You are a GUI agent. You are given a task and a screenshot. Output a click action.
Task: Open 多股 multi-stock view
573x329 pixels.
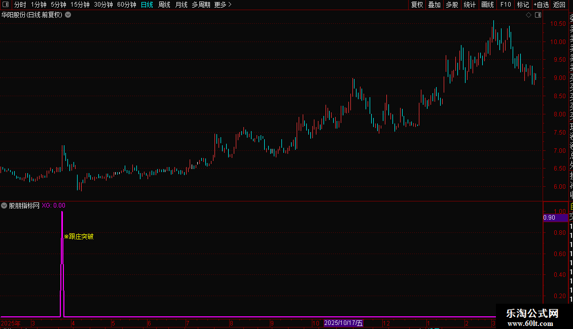452,5
